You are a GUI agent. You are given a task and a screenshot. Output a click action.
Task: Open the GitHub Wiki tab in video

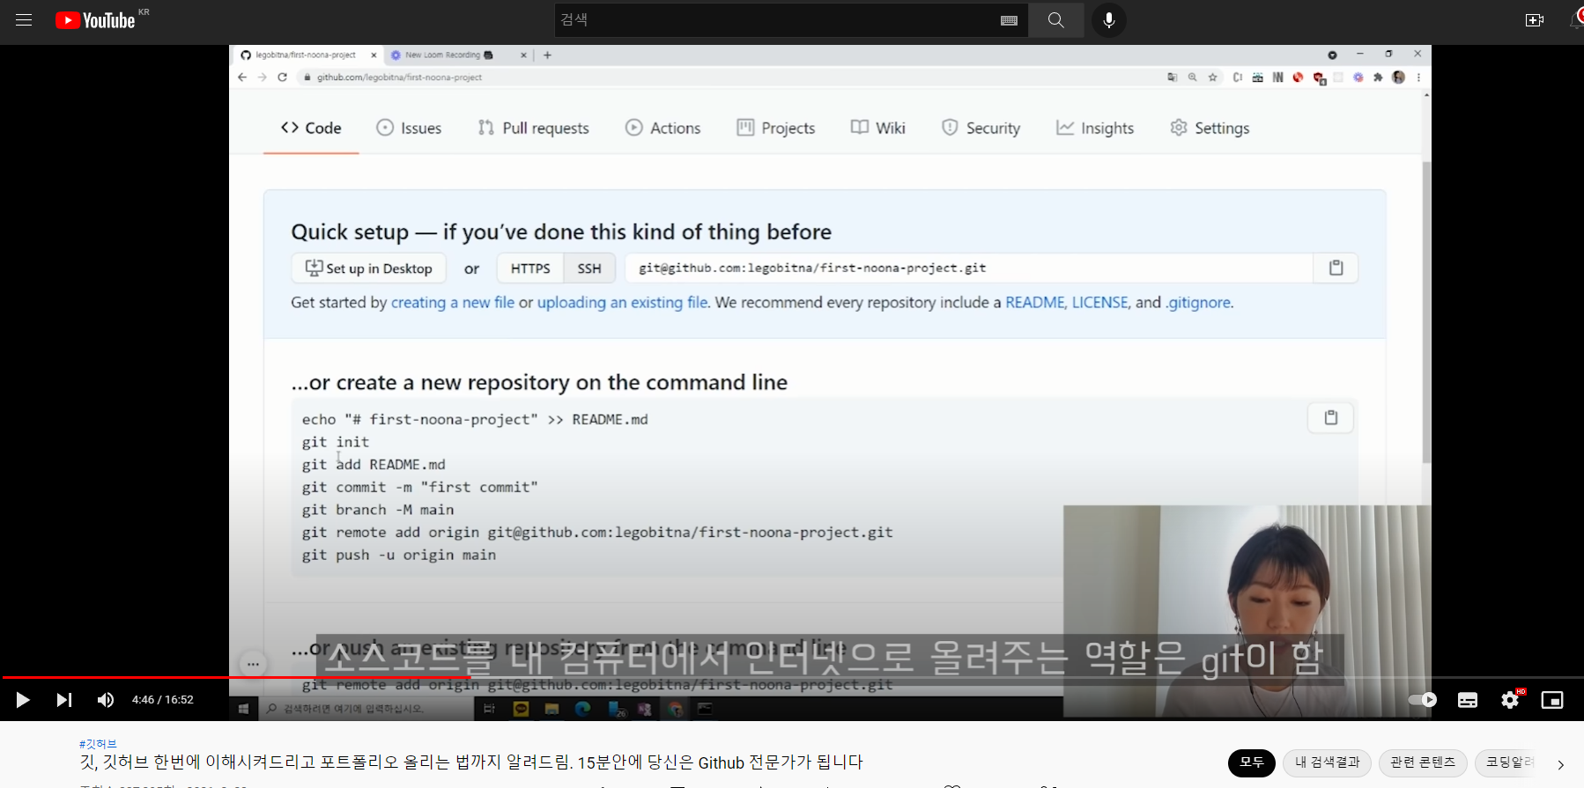877,128
